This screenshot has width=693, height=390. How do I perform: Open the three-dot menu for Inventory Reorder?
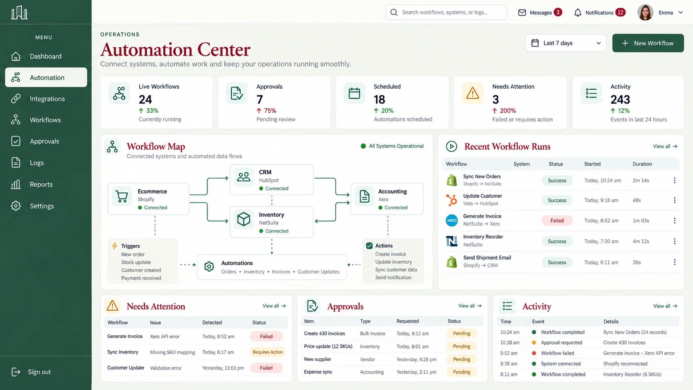(x=674, y=241)
